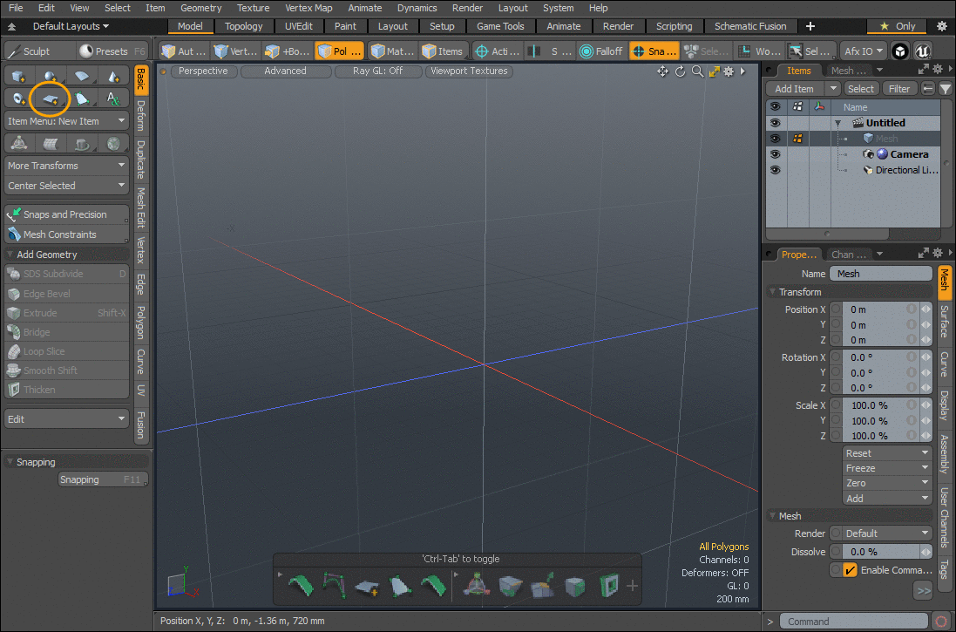Image resolution: width=956 pixels, height=632 pixels.
Task: Hide the Camera item using its eye icon
Action: [775, 154]
